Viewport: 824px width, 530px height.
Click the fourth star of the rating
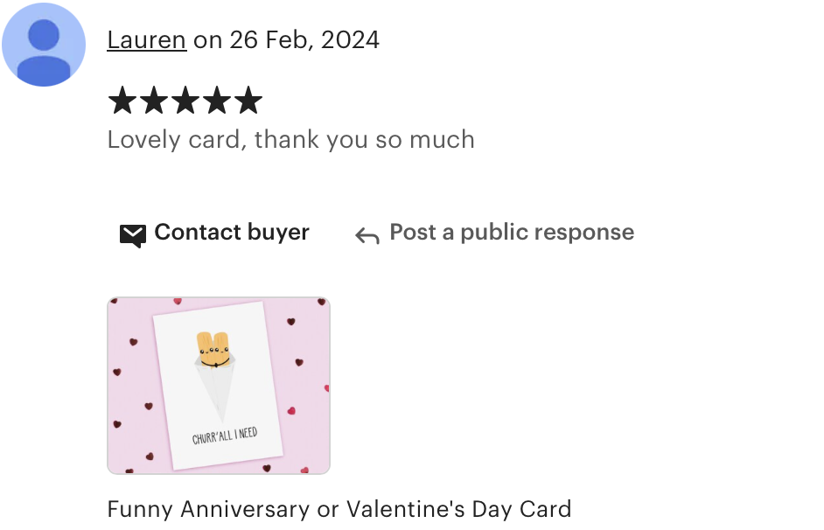click(217, 101)
